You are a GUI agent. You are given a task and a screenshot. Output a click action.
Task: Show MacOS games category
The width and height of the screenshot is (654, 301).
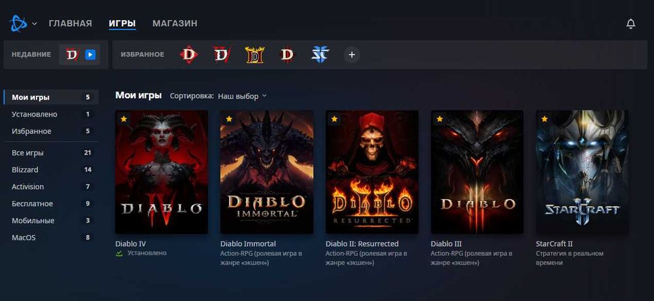tap(51, 238)
